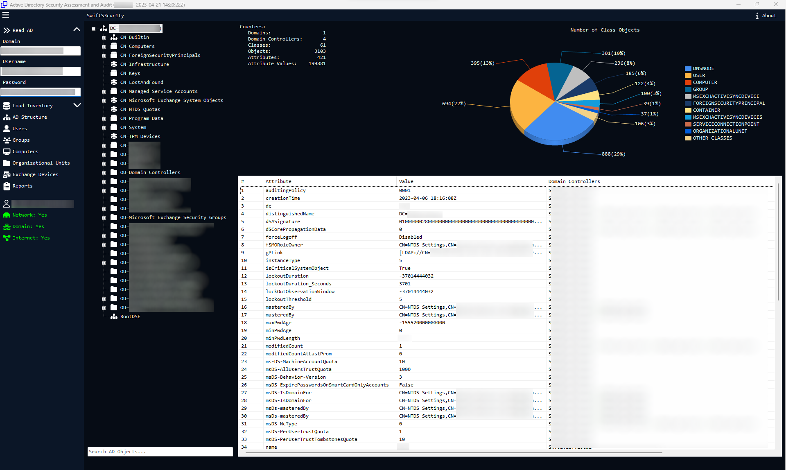786x470 pixels.
Task: Click OU=Domain Controllers folder icon
Action: pos(114,172)
